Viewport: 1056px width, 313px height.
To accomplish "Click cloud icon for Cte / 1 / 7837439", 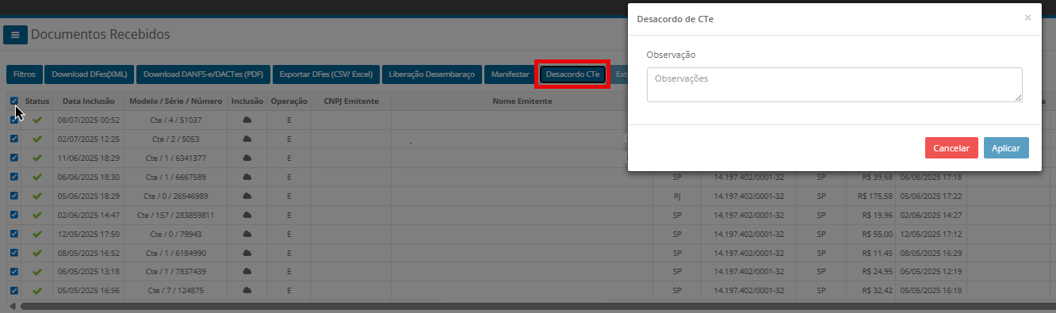I will [247, 272].
